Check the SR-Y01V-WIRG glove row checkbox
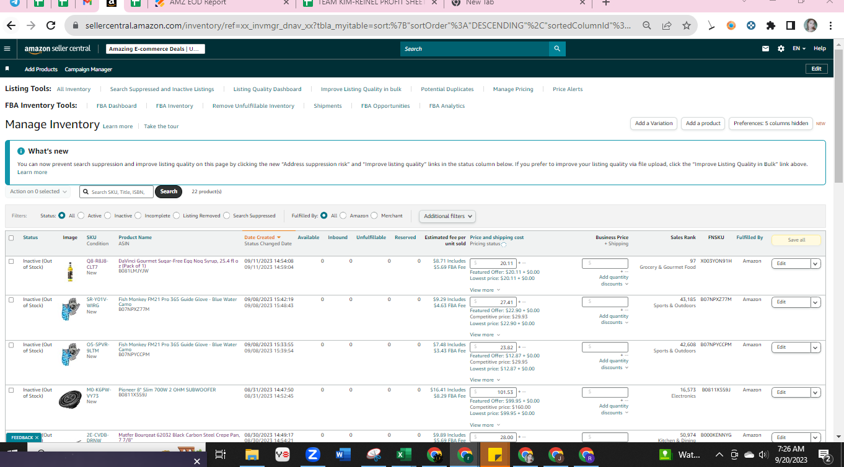844x467 pixels. coord(11,300)
